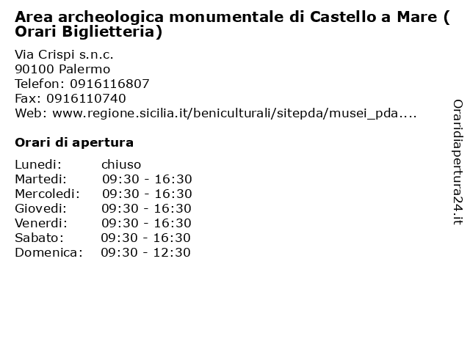Click the 90100 Palermo postal line
470x352 pixels.
pos(62,69)
